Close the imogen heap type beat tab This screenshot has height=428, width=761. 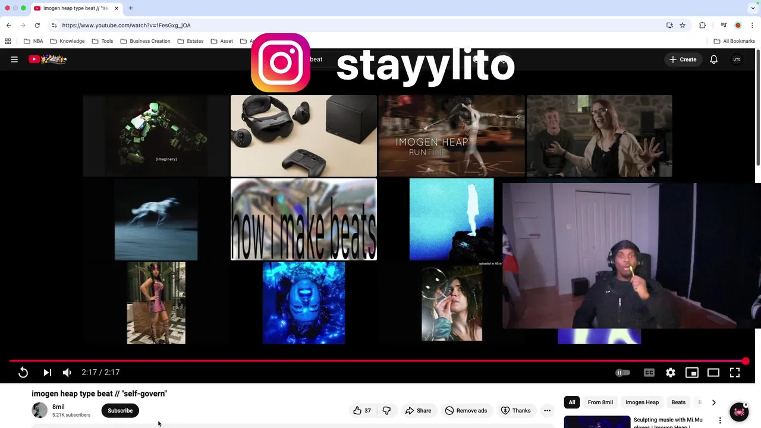[117, 8]
